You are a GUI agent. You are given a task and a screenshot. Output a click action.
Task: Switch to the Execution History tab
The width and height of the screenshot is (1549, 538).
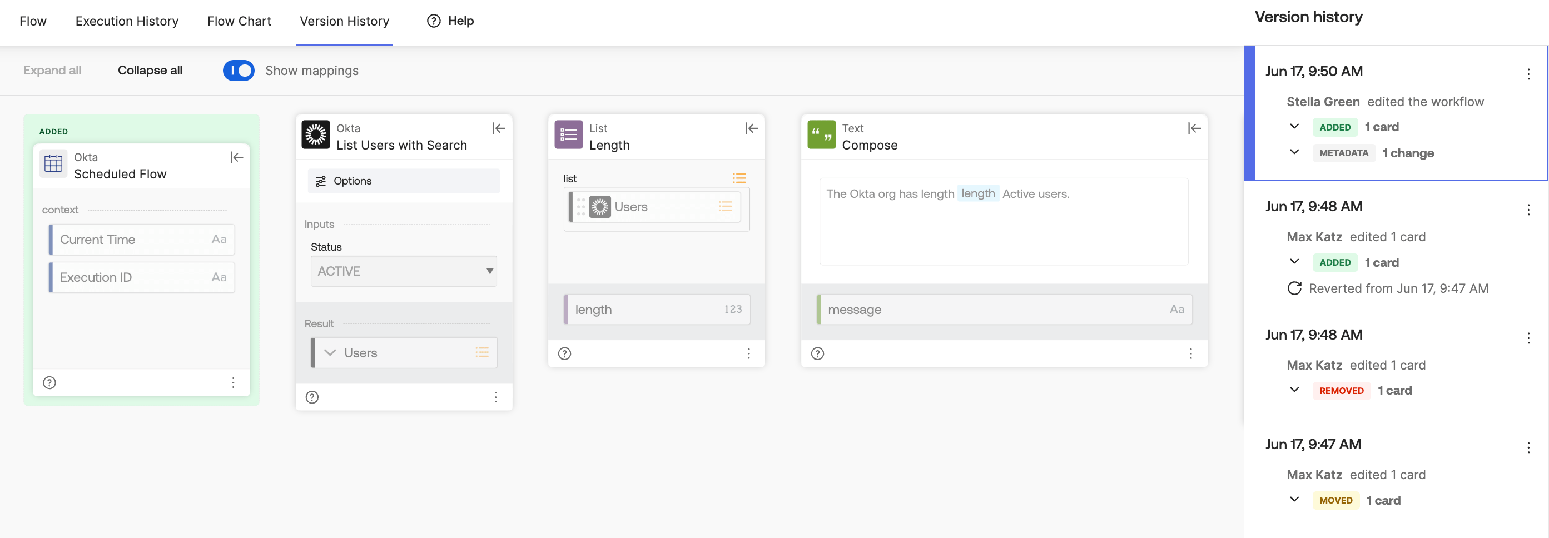[x=127, y=21]
